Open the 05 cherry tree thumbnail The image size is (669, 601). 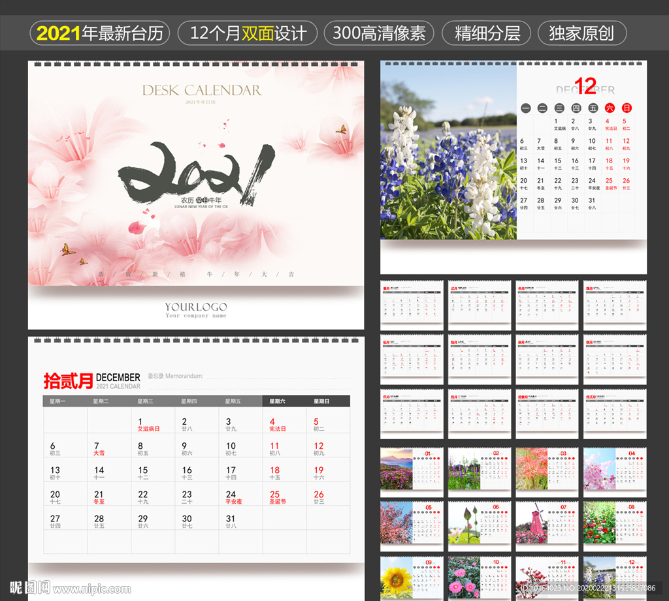412,526
